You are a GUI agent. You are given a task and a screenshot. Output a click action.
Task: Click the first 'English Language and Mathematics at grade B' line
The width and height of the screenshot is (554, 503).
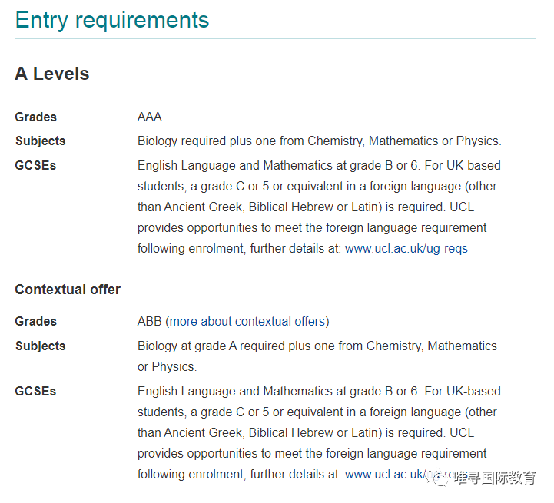coord(319,165)
